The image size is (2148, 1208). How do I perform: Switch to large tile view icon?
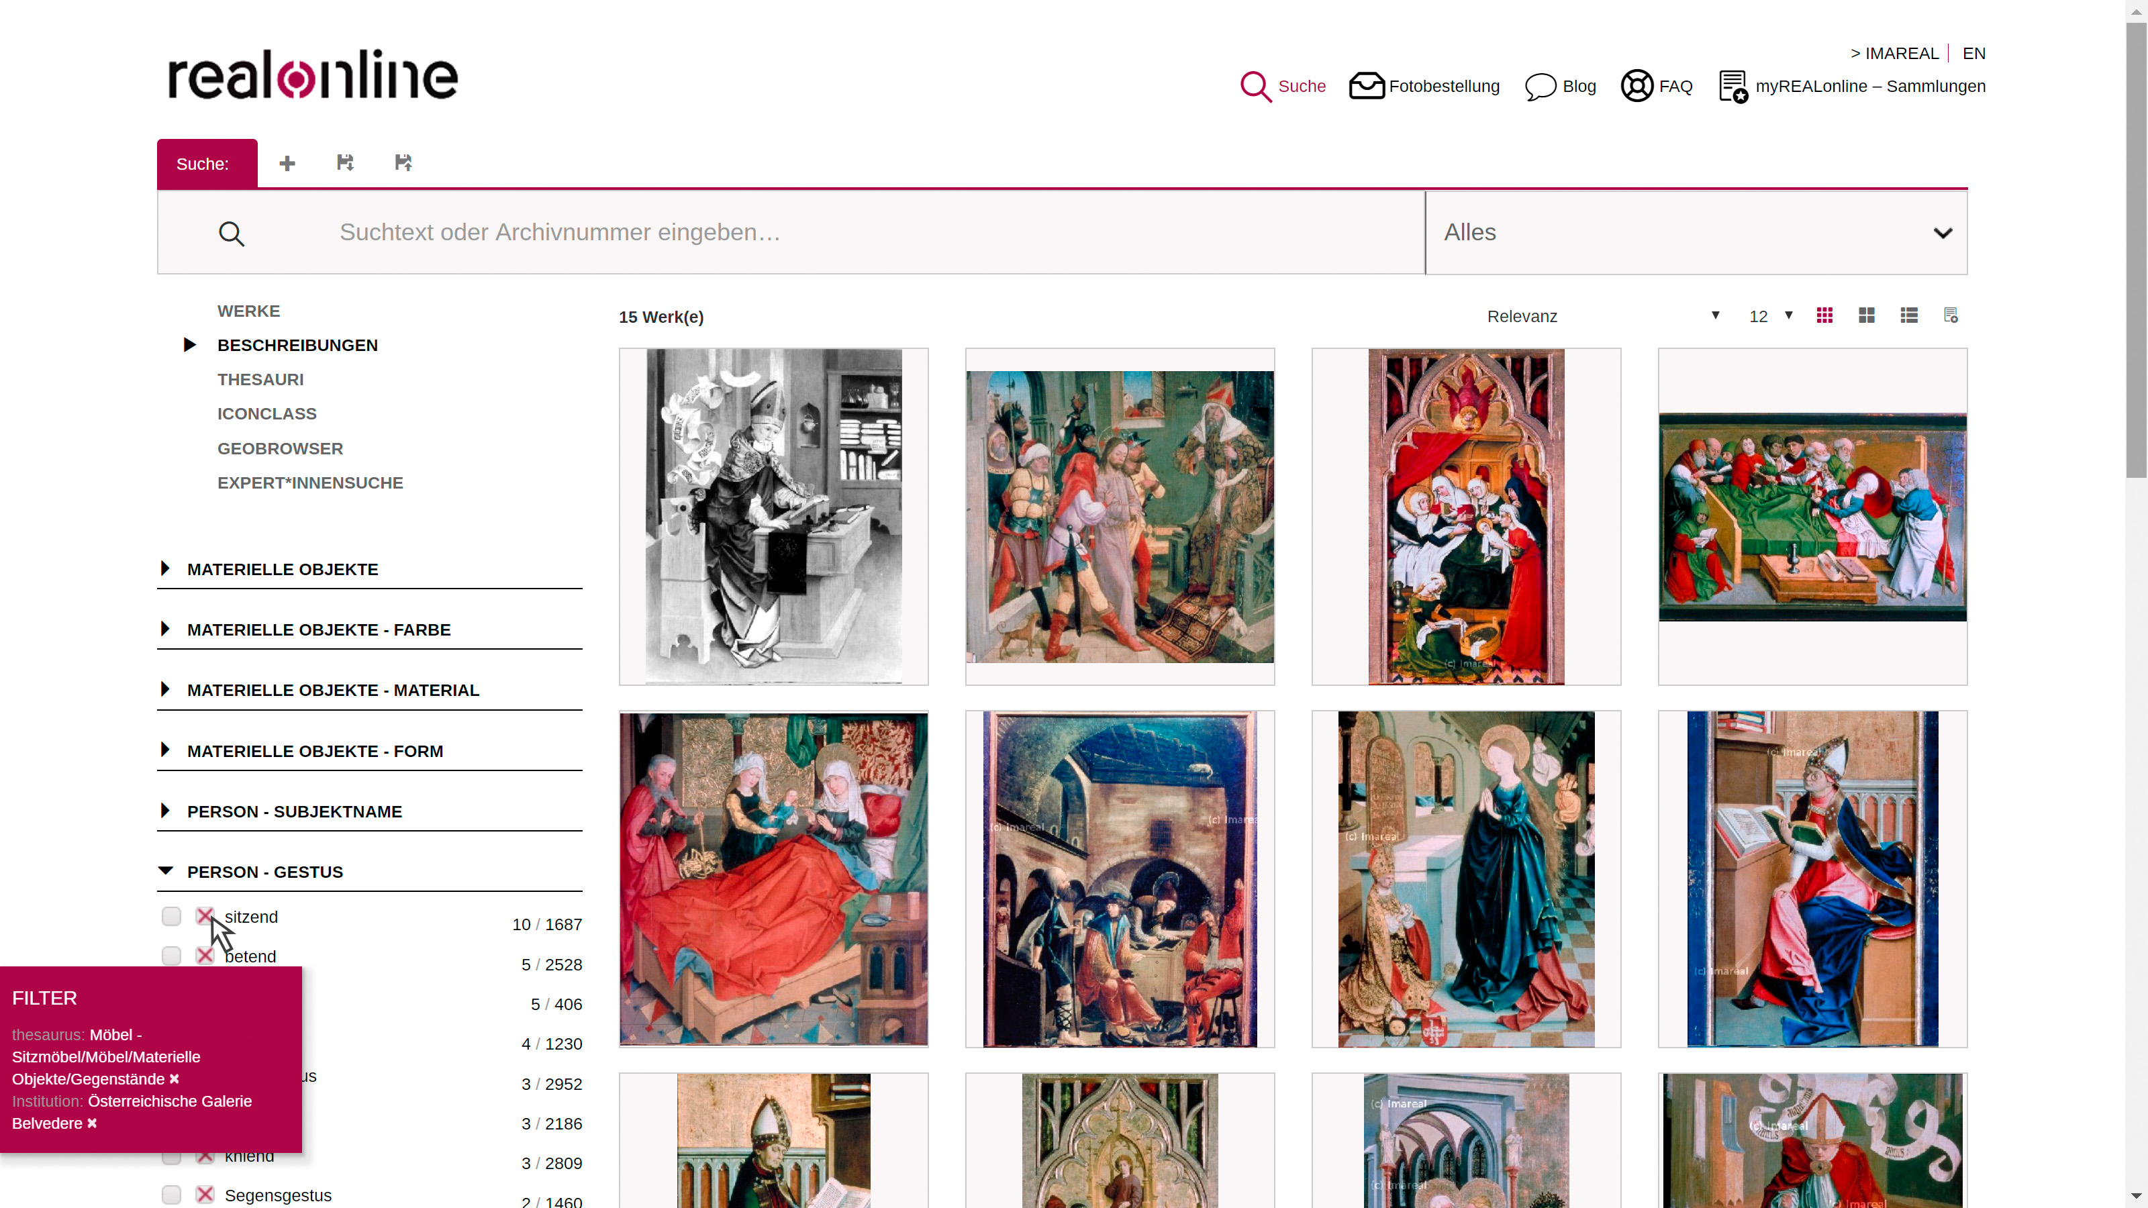click(1867, 316)
